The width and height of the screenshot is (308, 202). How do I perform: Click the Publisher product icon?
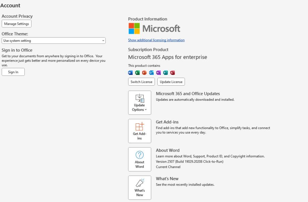click(165, 73)
